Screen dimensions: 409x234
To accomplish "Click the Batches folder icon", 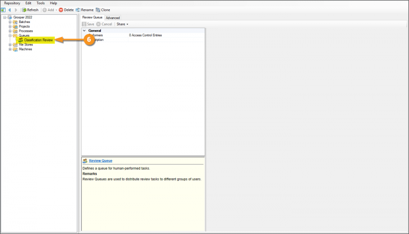I will [15, 22].
